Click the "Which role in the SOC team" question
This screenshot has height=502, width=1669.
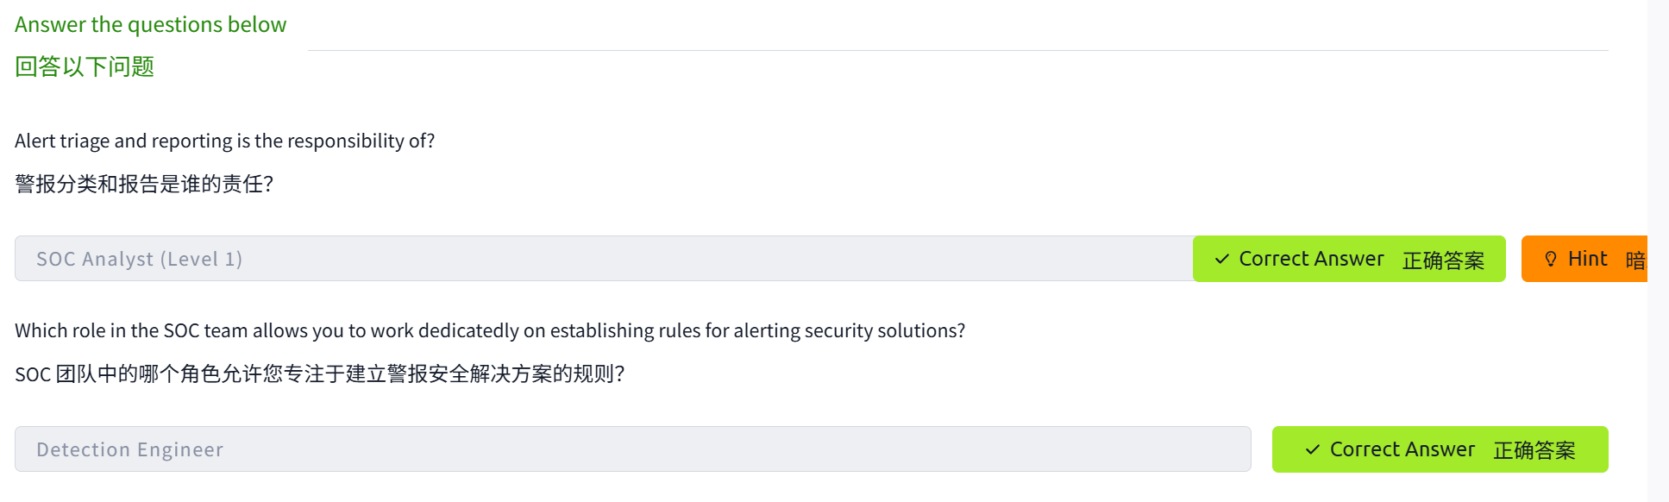(x=489, y=330)
